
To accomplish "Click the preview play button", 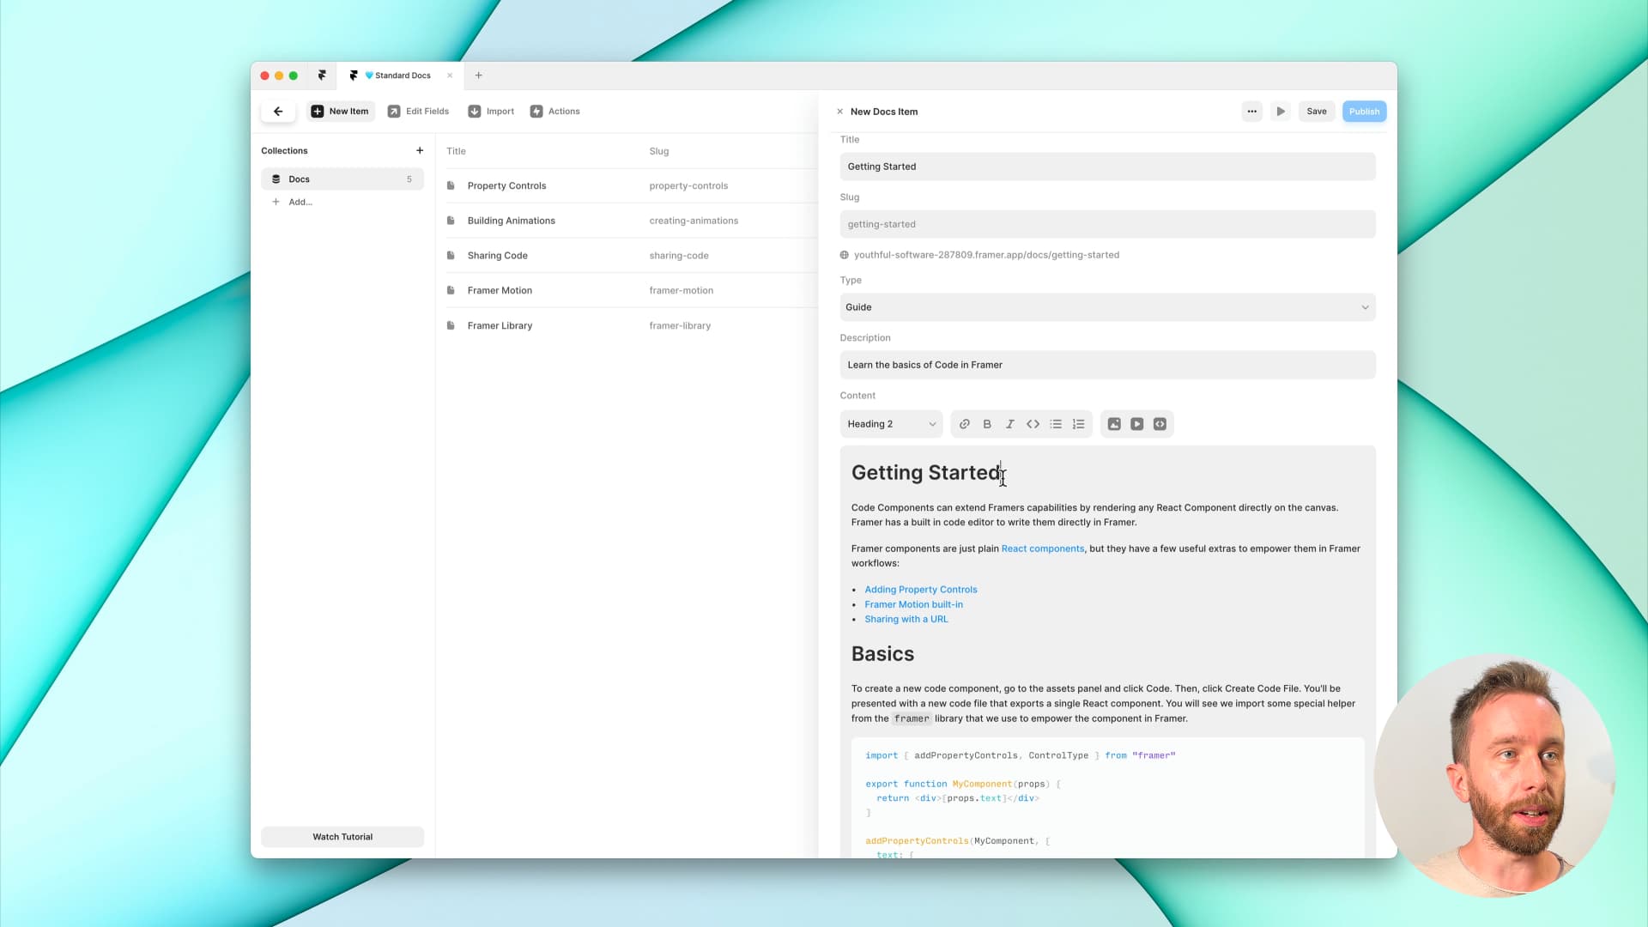I will point(1281,112).
